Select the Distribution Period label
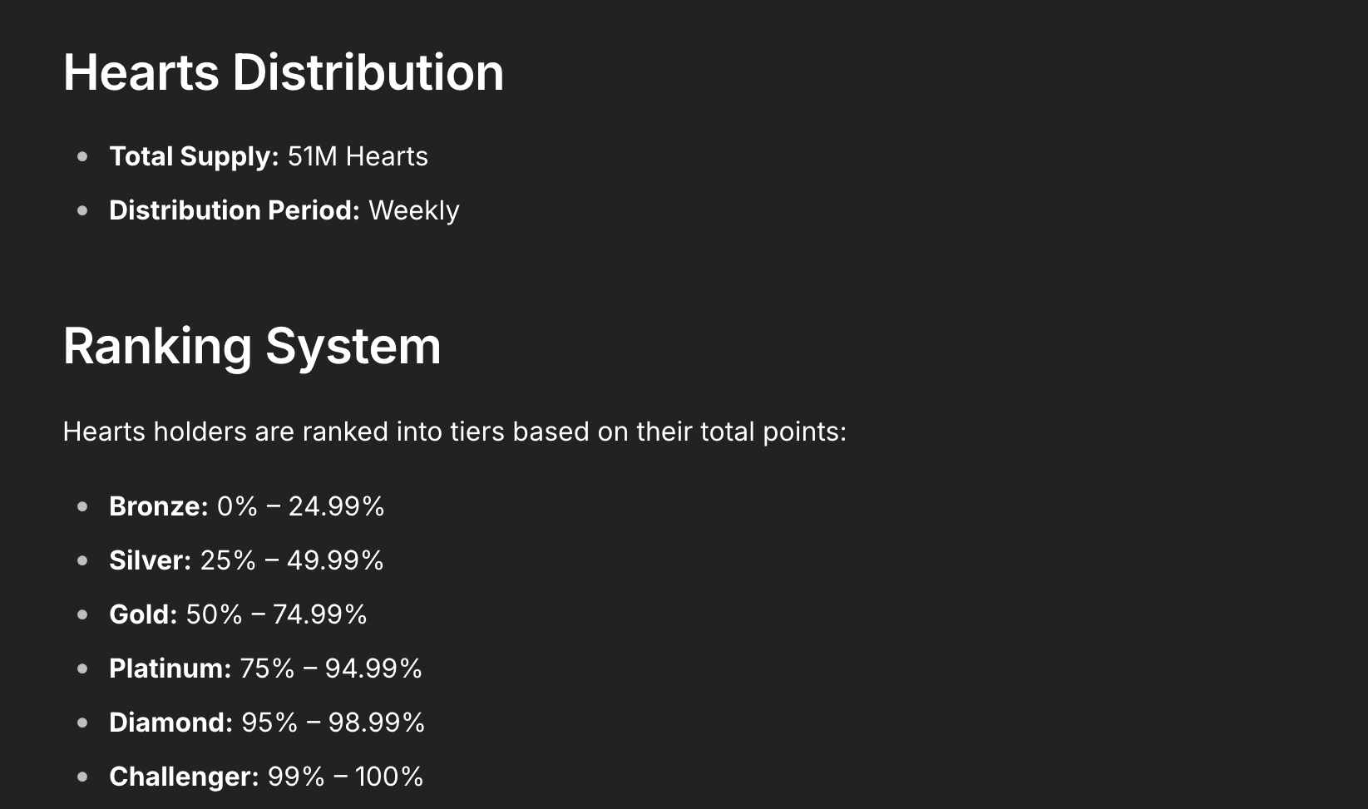Viewport: 1368px width, 809px height. 235,210
